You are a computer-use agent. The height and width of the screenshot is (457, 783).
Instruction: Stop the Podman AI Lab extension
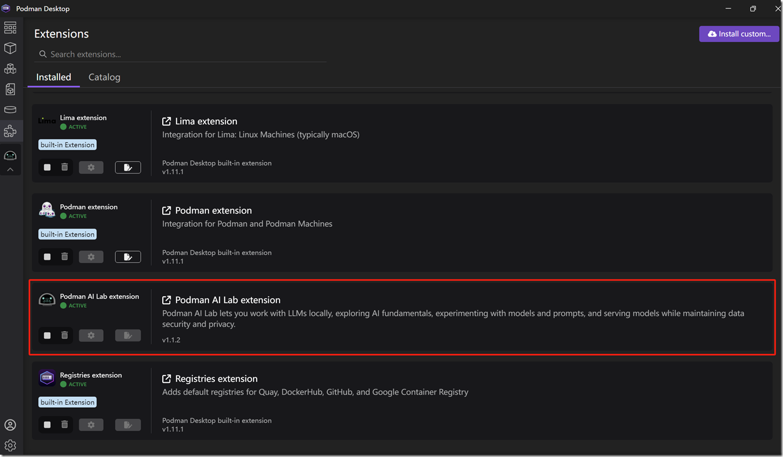tap(47, 336)
